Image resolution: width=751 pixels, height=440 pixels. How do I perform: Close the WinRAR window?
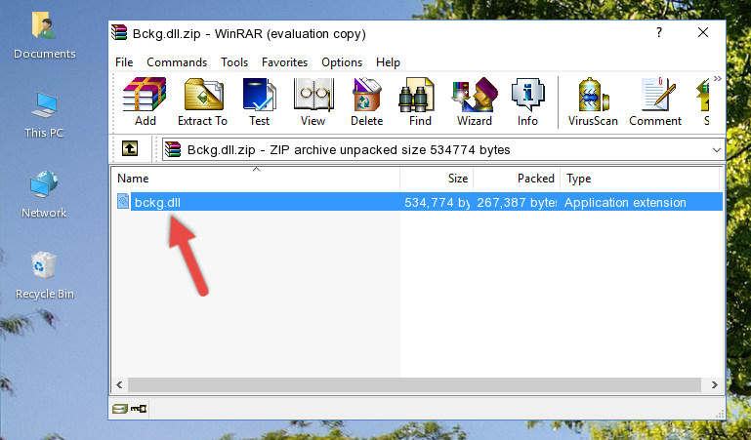point(703,32)
